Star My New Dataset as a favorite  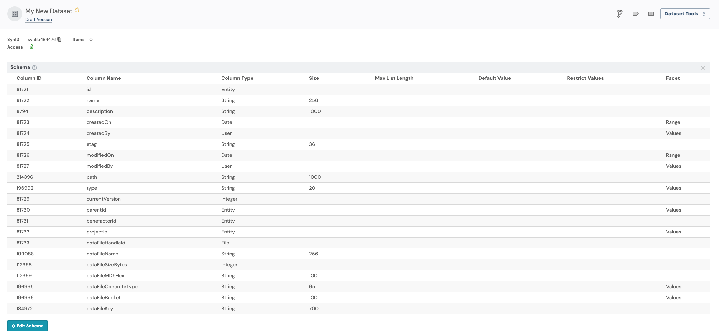(x=77, y=9)
